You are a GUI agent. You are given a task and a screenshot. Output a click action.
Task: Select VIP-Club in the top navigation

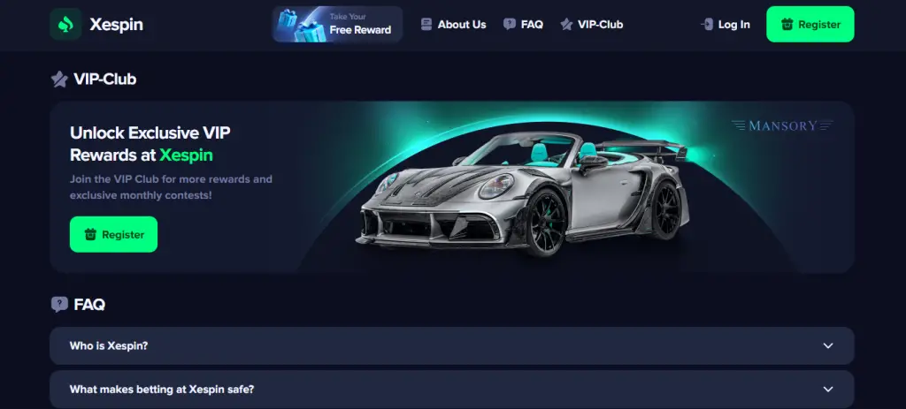coord(592,24)
